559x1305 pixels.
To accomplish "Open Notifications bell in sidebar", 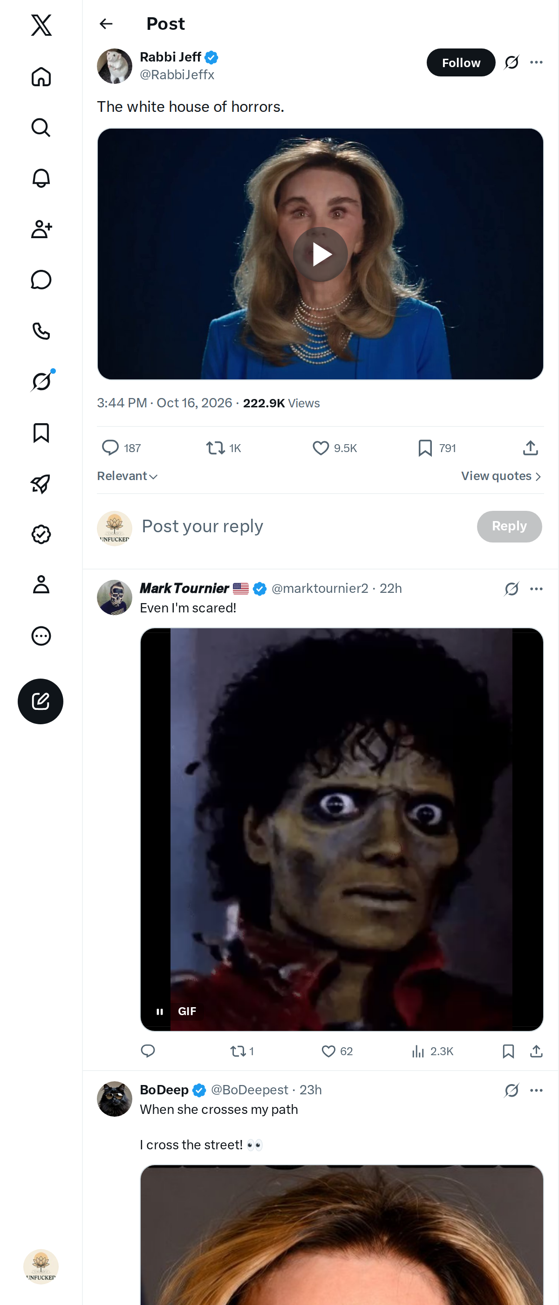I will tap(41, 179).
